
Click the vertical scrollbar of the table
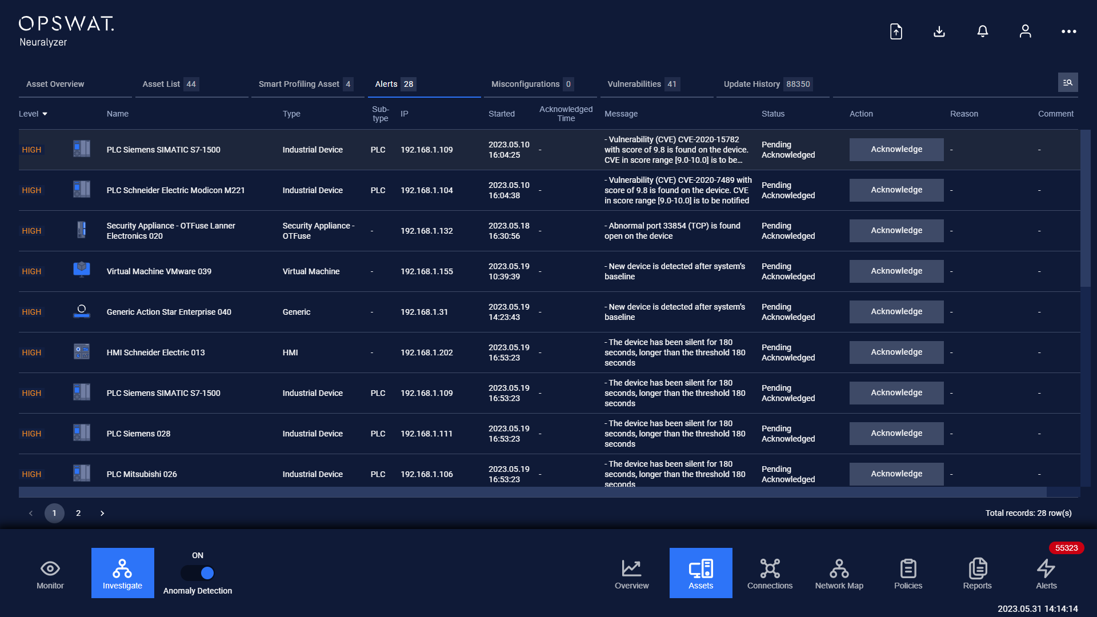click(x=1085, y=209)
